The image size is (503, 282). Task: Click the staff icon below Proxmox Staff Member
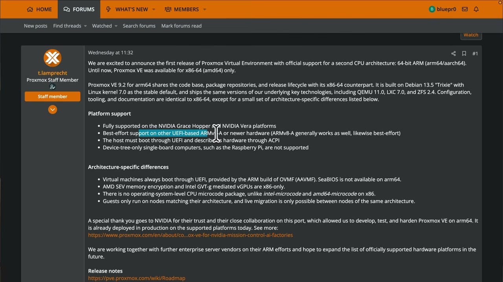(52, 87)
